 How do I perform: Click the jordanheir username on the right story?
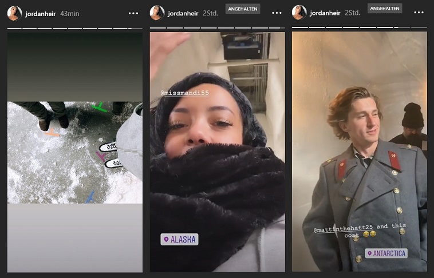[325, 13]
